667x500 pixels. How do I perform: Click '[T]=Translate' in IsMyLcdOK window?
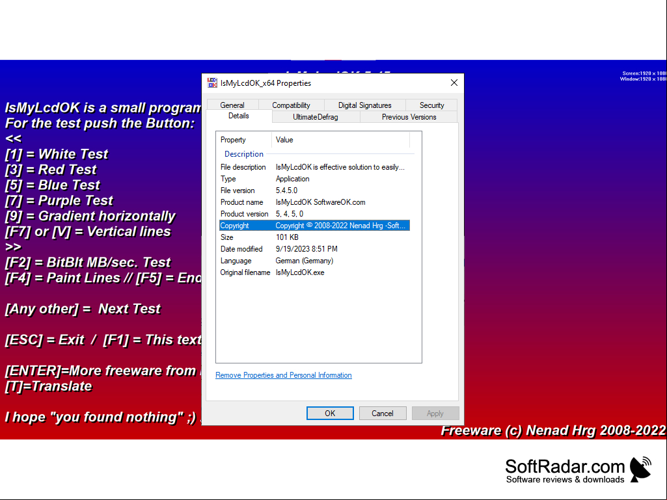tap(49, 386)
